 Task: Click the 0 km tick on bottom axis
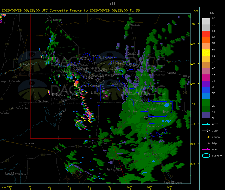coord(30,187)
